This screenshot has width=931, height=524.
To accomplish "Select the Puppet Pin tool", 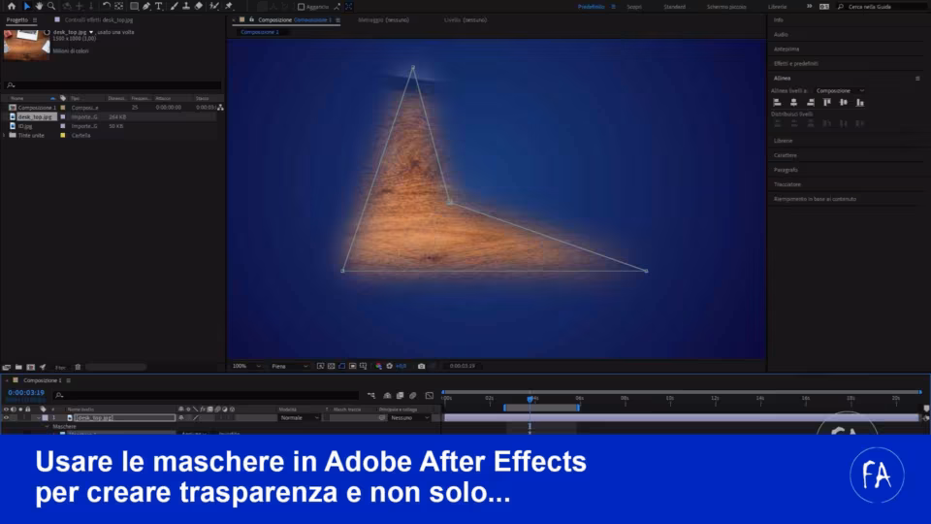I will pos(229,6).
